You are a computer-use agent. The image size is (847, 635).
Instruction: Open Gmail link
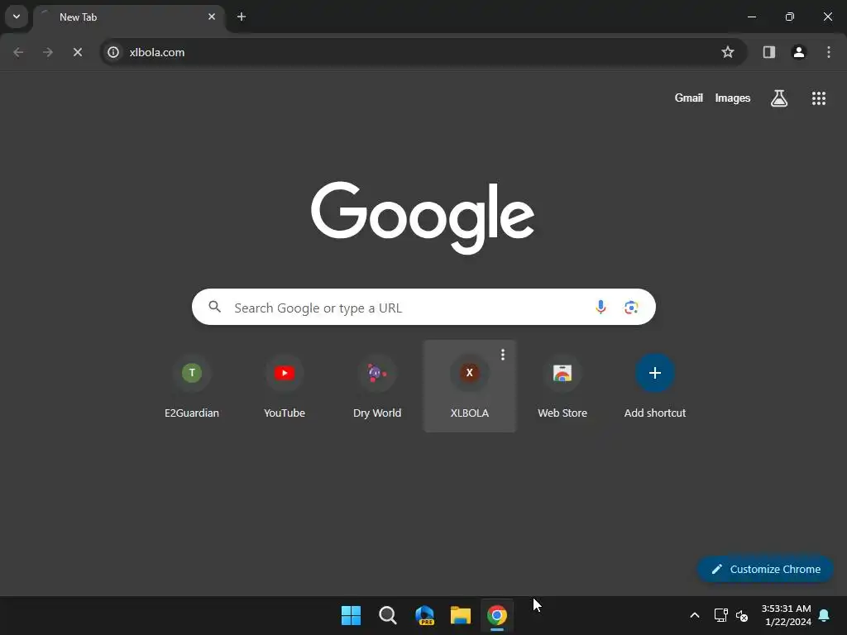pos(689,98)
